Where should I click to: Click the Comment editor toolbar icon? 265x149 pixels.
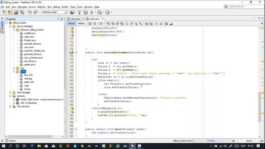(x=166, y=24)
